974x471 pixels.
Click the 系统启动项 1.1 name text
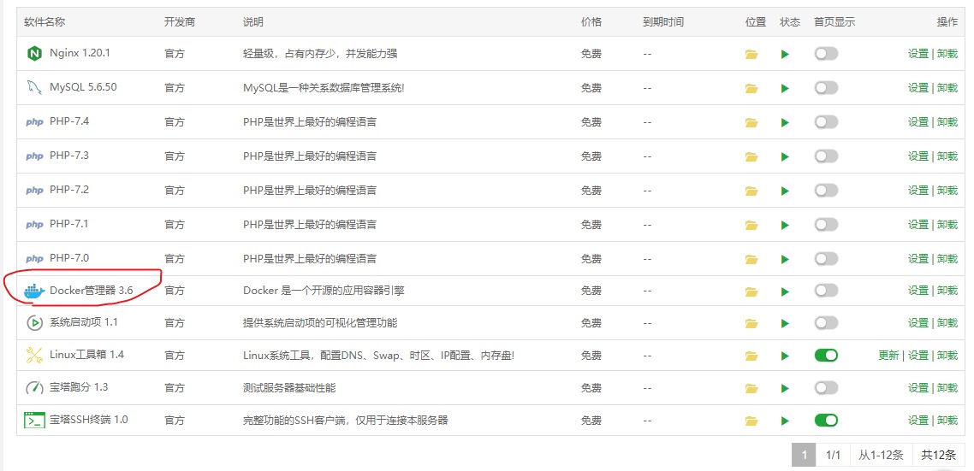(x=84, y=322)
